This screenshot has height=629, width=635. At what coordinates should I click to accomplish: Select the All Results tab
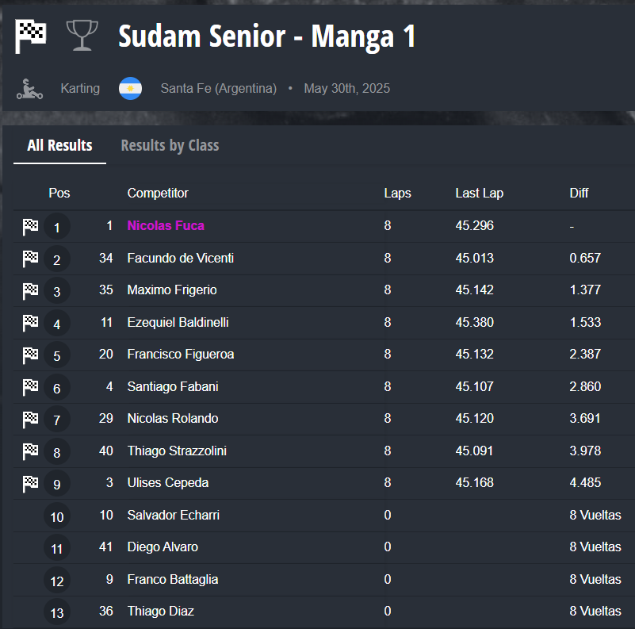(59, 145)
